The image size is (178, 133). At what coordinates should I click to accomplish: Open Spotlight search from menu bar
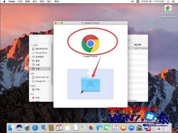tap(168, 1)
